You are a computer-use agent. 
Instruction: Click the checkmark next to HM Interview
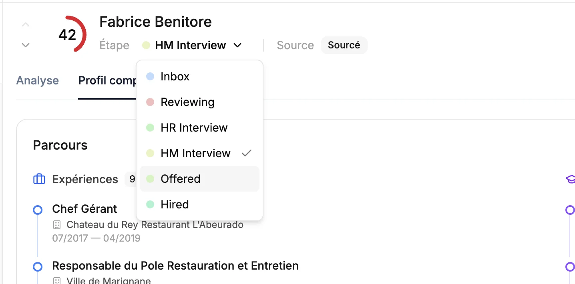click(x=247, y=153)
